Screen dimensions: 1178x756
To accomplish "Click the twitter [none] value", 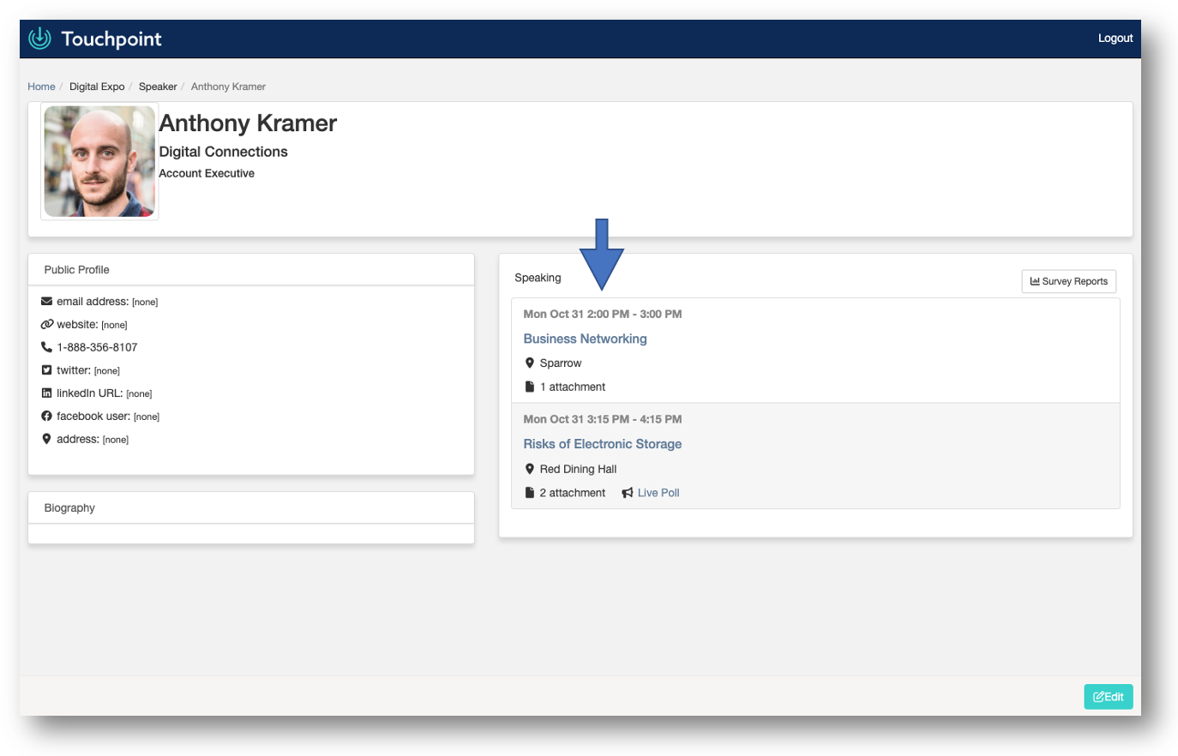I will (107, 371).
